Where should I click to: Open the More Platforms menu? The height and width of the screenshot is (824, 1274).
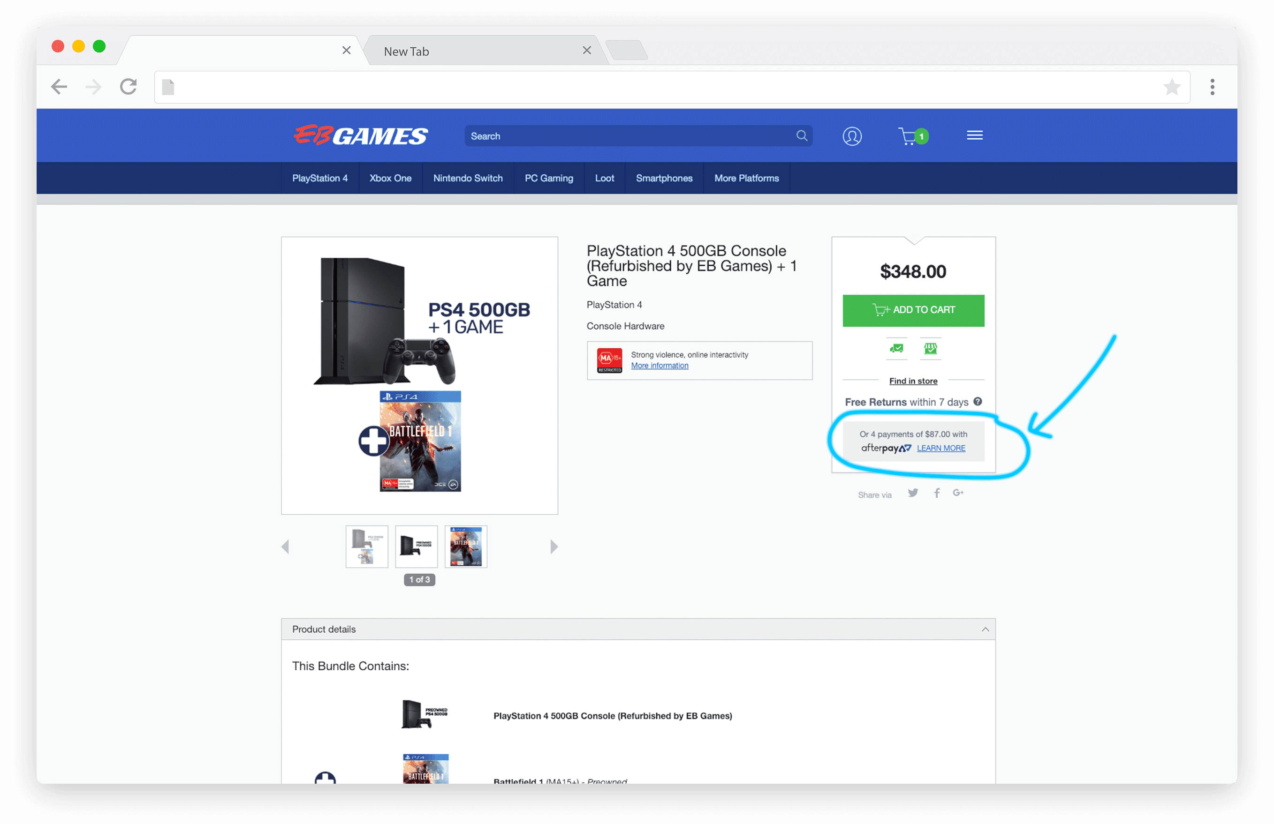[x=746, y=178]
